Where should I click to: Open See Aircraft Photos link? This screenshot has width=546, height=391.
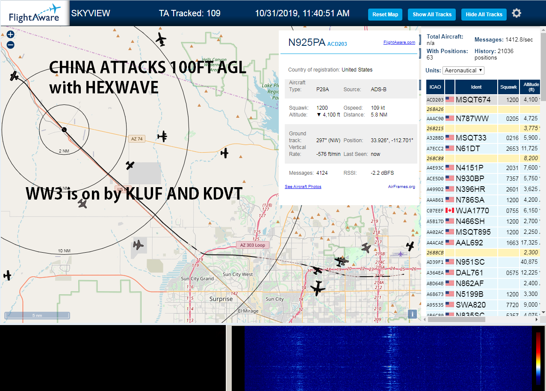303,186
